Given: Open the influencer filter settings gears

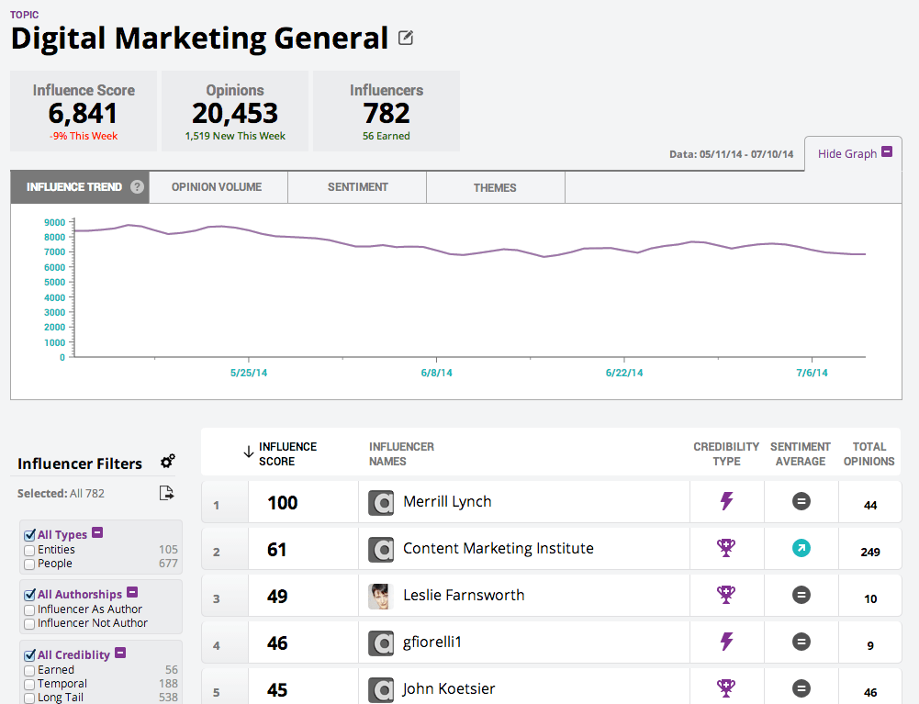Looking at the screenshot, I should 167,462.
